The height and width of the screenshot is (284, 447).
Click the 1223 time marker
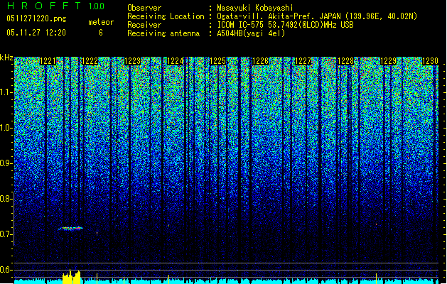(133, 61)
